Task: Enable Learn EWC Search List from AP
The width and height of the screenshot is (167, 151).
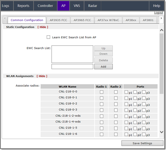Action: (x=48, y=37)
